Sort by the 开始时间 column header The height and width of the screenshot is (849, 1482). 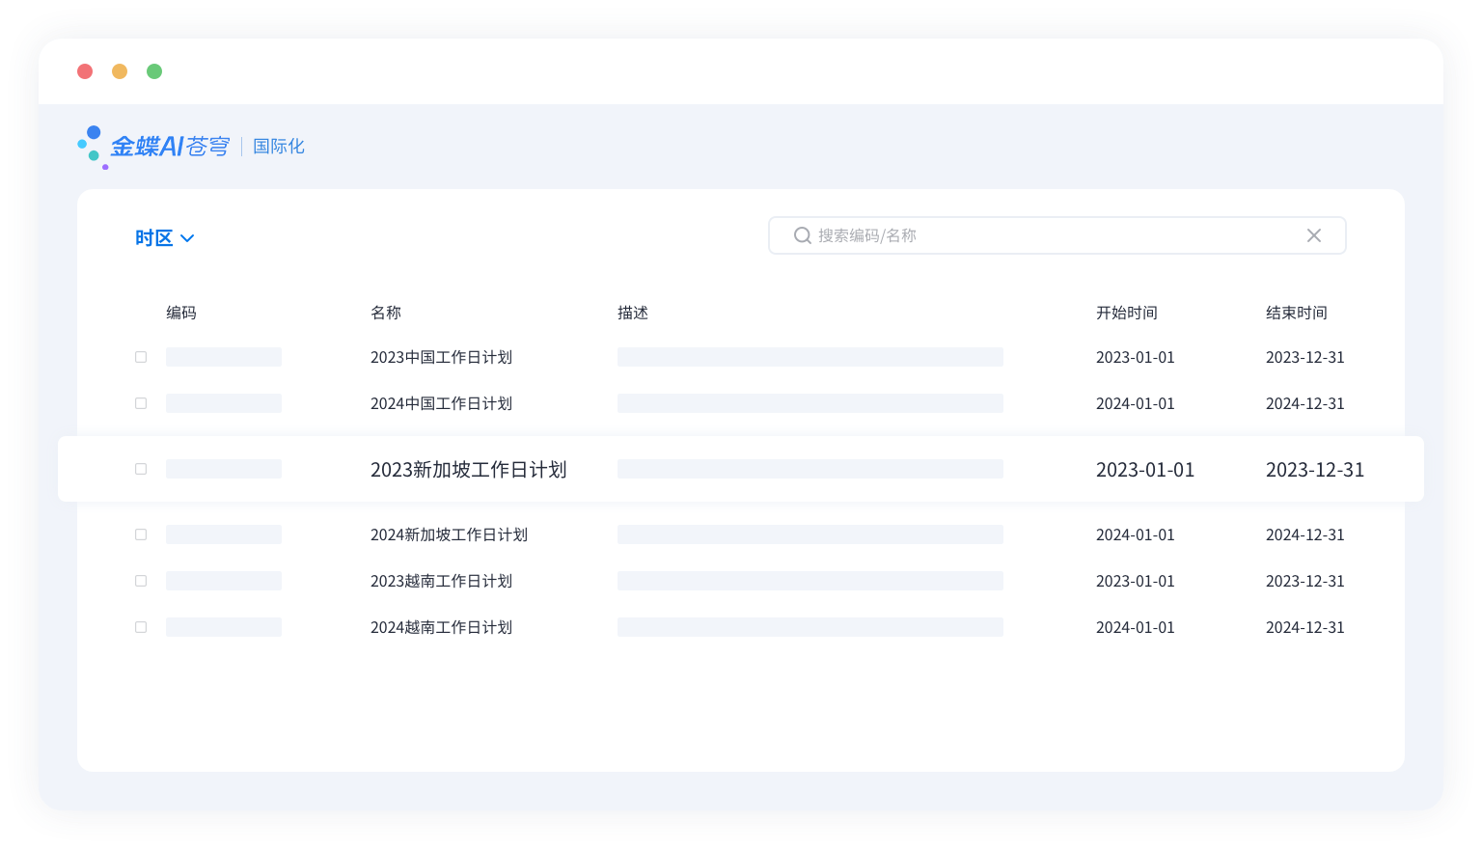tap(1126, 313)
